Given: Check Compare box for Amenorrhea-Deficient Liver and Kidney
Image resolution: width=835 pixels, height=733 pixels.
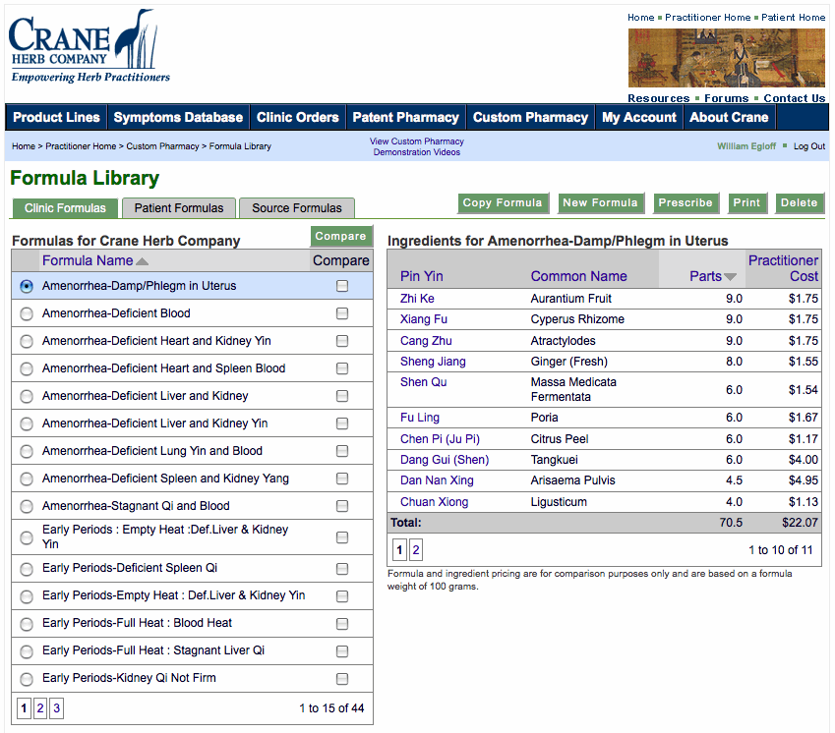Looking at the screenshot, I should tap(342, 396).
